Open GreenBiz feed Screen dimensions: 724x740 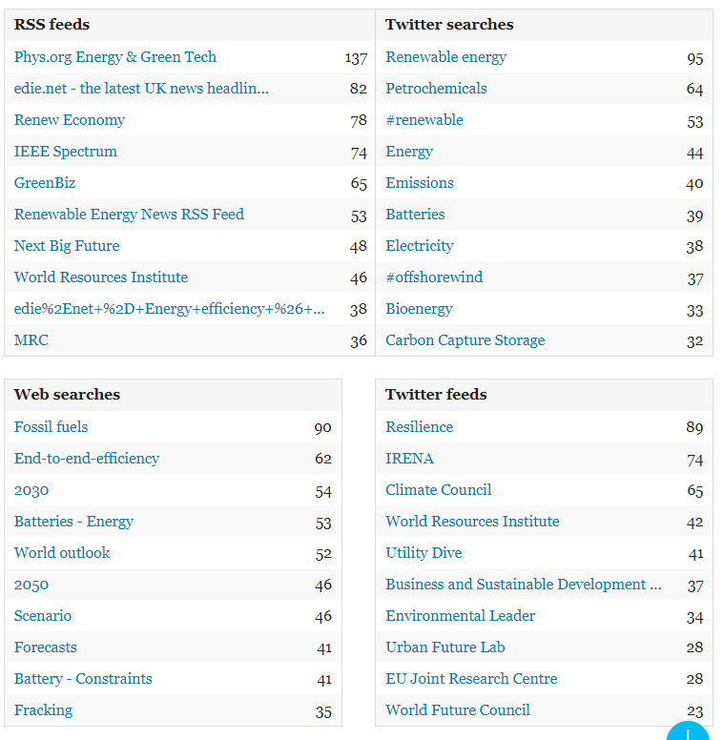[x=45, y=183]
